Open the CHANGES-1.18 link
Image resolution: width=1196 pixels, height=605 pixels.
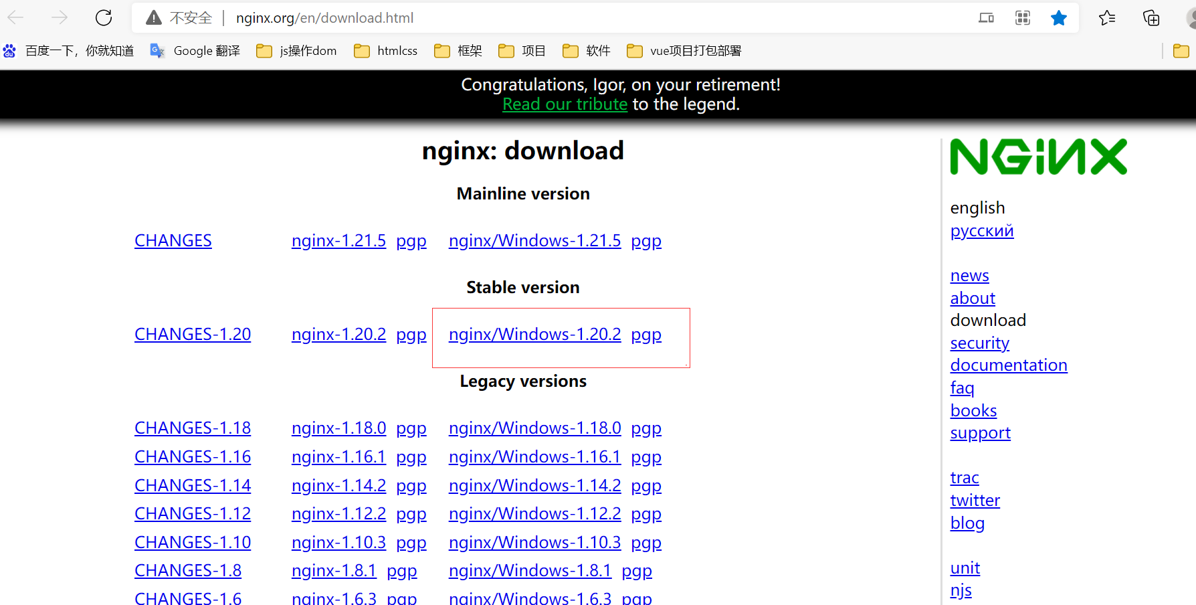click(193, 428)
